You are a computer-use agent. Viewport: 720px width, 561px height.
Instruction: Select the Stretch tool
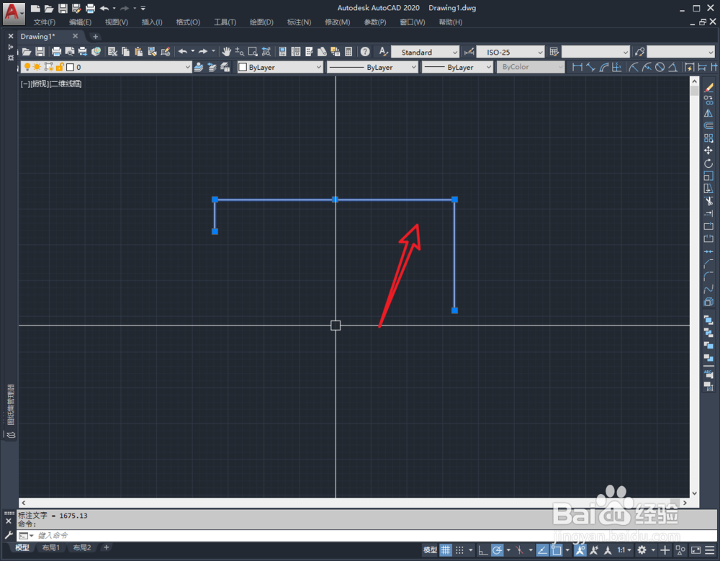pyautogui.click(x=708, y=189)
